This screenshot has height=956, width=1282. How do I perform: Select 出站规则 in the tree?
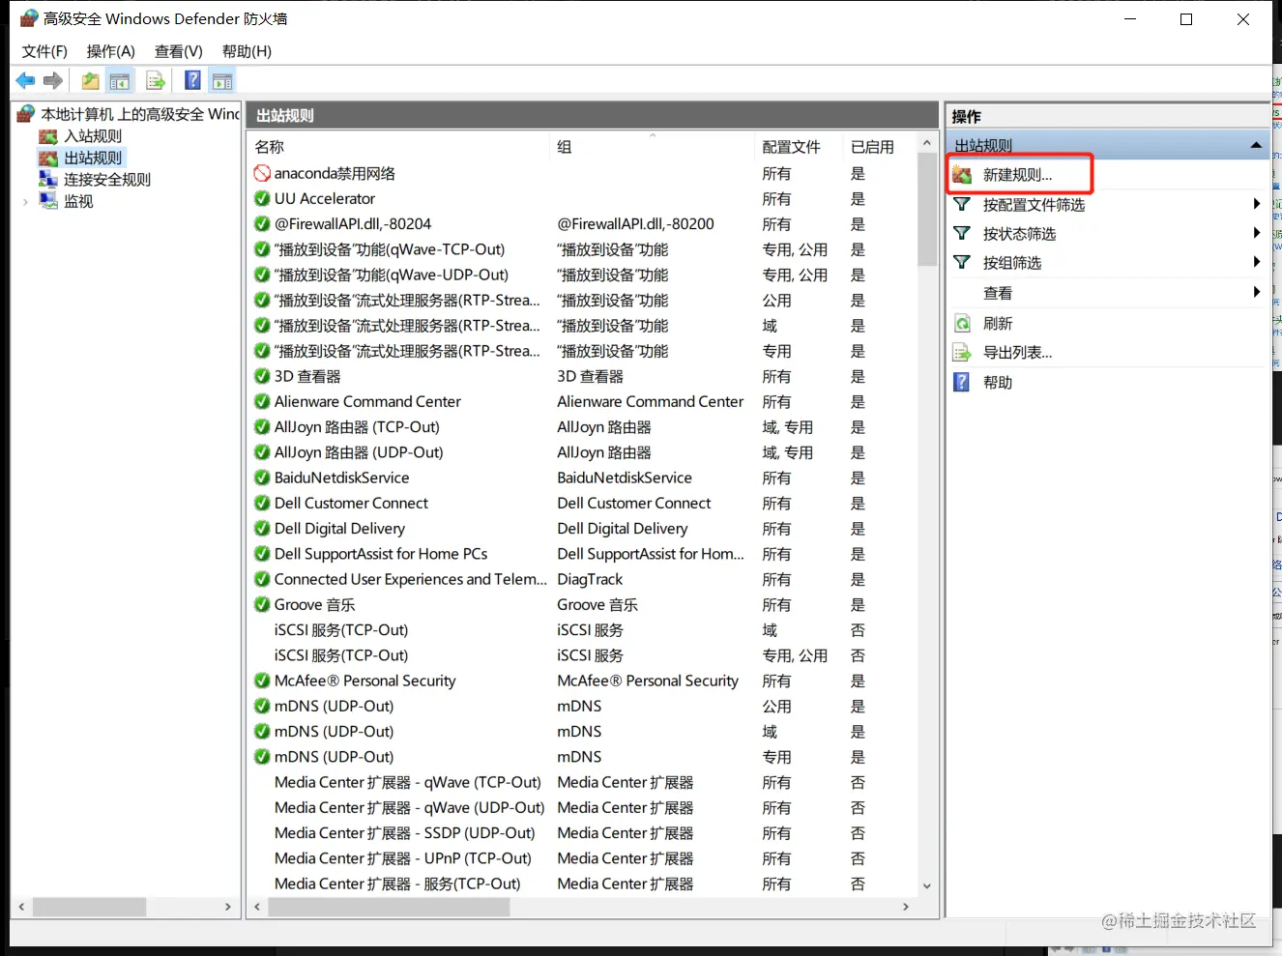pos(93,158)
